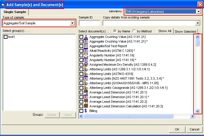This screenshot has width=204, height=136.
Task: Choose the 'by Name' sorting option
Action: pos(115,31)
